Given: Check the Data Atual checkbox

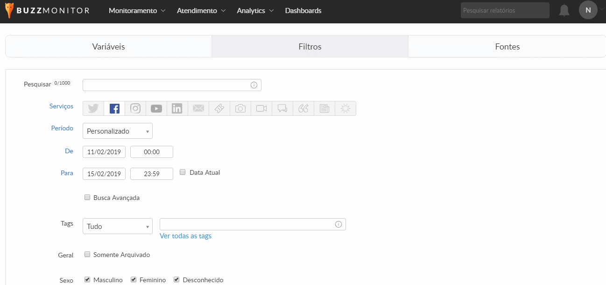Looking at the screenshot, I should point(183,172).
